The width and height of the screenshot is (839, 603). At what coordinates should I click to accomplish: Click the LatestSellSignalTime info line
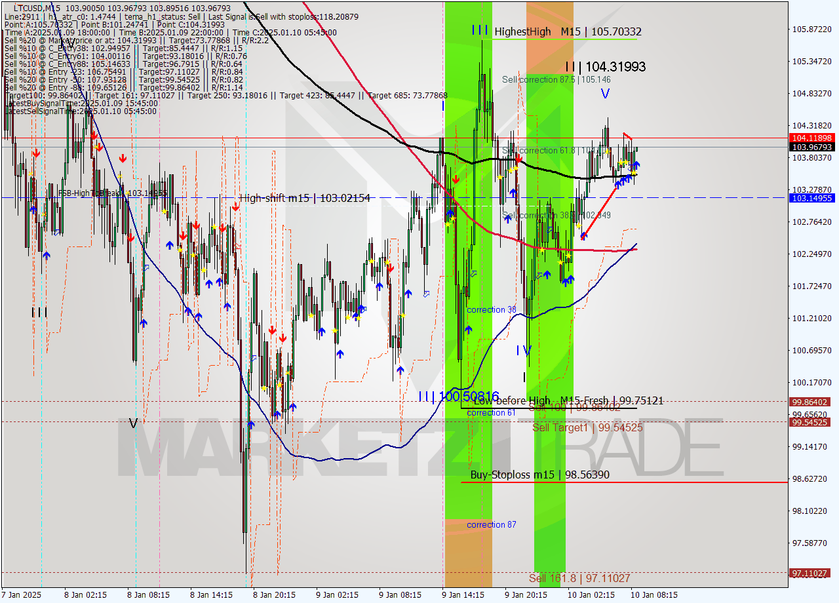(81, 111)
